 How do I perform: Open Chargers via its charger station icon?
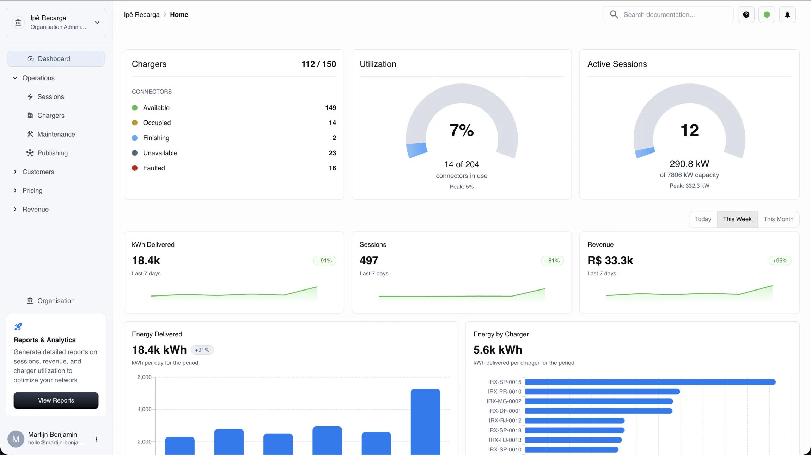(30, 116)
